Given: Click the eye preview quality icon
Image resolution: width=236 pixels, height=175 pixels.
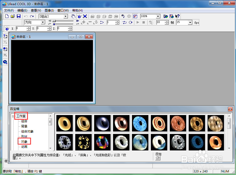Looking at the screenshot, I should click(123, 16).
